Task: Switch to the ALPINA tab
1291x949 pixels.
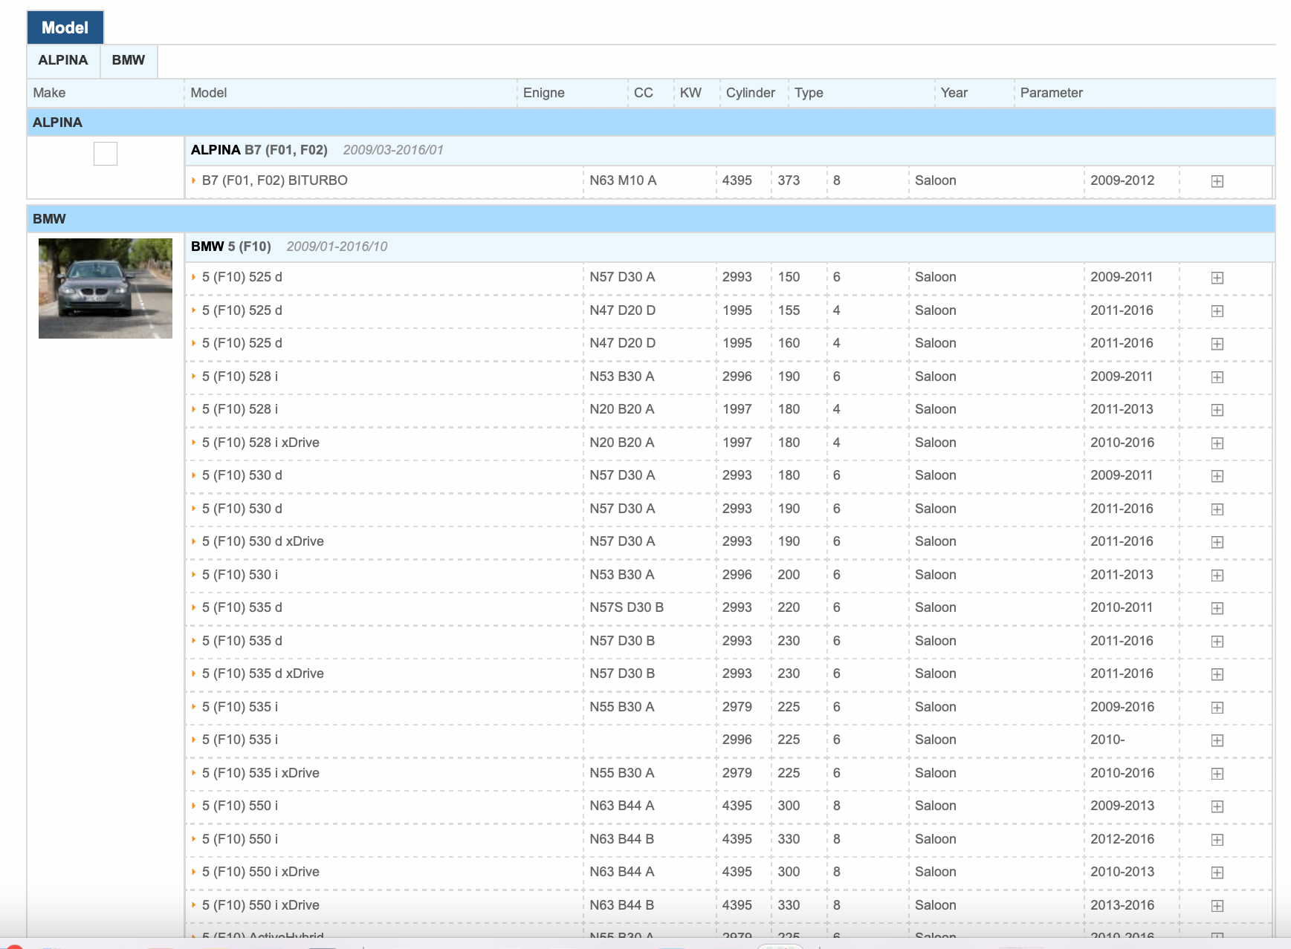Action: (63, 60)
